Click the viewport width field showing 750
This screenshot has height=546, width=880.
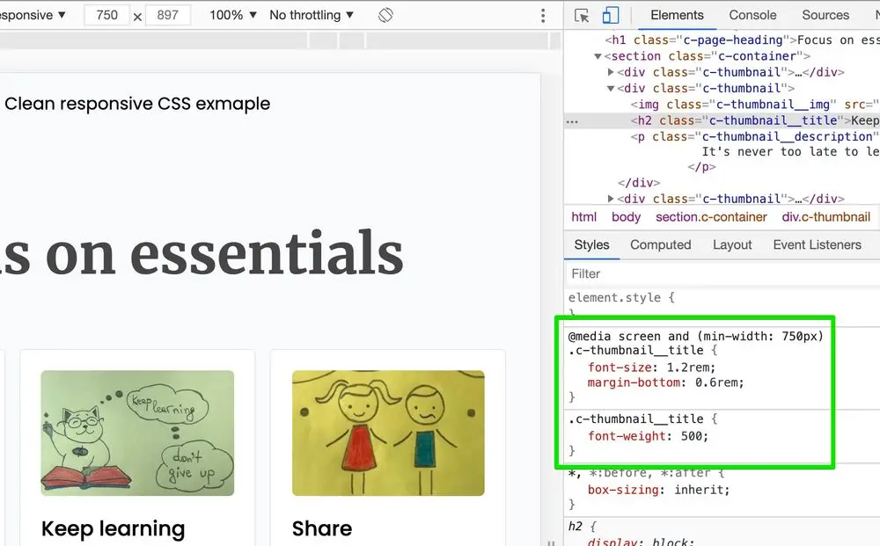[x=107, y=15]
